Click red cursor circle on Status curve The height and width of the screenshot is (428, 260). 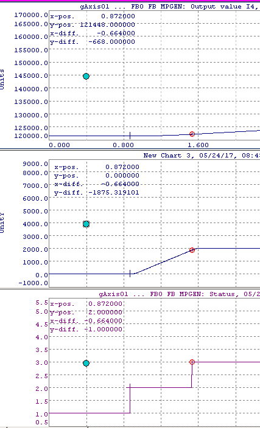coord(192,362)
